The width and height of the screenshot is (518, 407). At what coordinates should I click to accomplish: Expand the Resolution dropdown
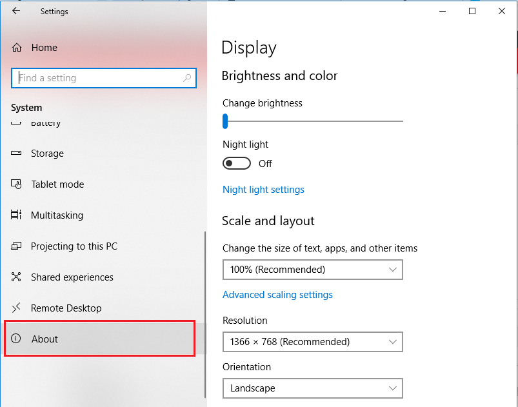click(x=312, y=342)
